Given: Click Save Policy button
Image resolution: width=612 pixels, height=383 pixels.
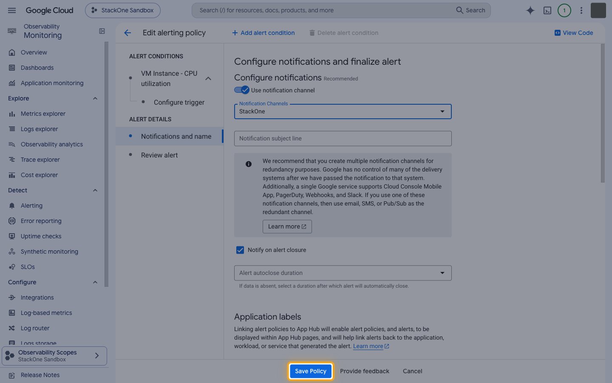Looking at the screenshot, I should click(x=311, y=371).
